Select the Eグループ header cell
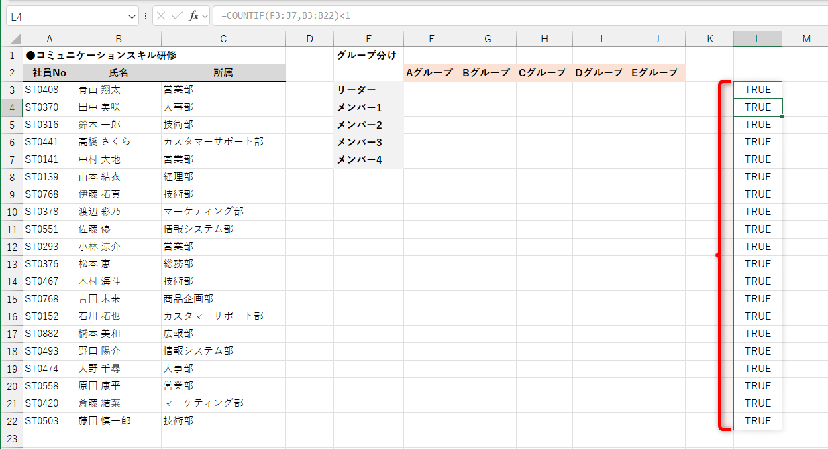 (657, 73)
